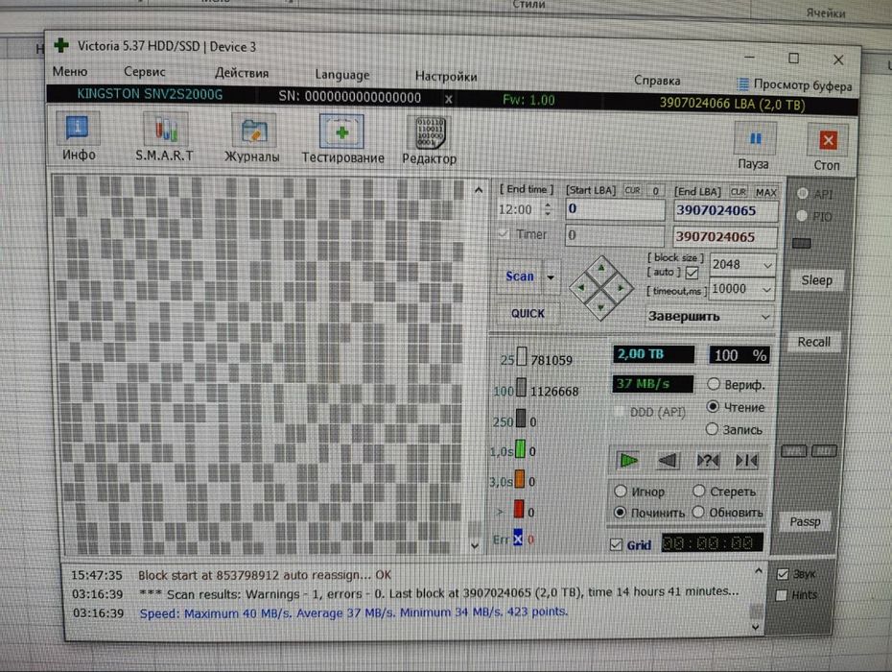Open the Language menu
Viewport: 892px width, 672px height.
[341, 75]
